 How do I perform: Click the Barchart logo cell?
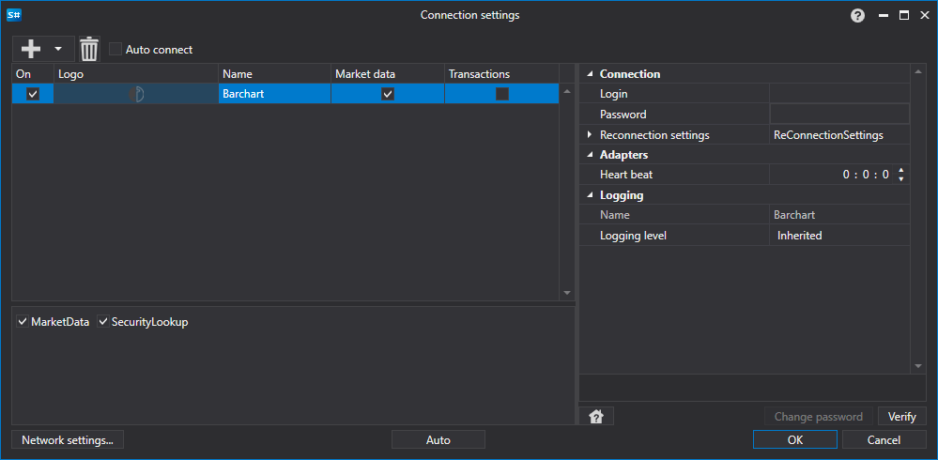(136, 94)
